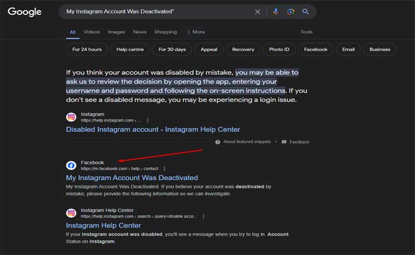Select the Facebook filter chip
Image resolution: width=415 pixels, height=255 pixels.
[x=315, y=49]
